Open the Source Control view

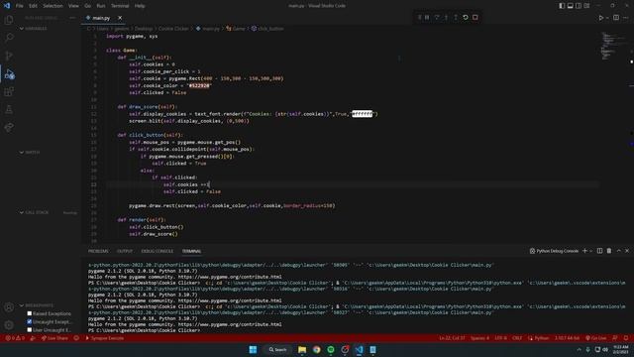[x=9, y=56]
